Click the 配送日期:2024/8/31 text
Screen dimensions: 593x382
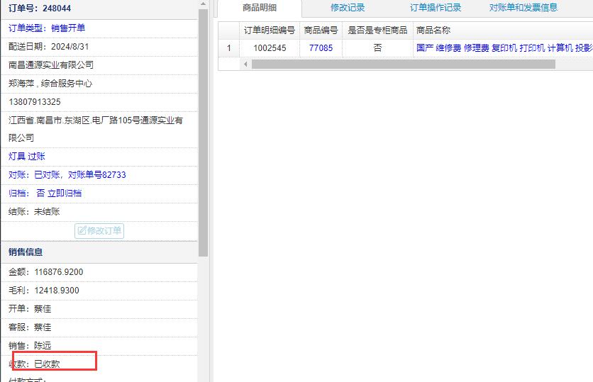[x=48, y=47]
